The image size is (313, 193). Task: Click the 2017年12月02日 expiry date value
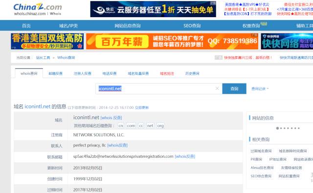click(x=88, y=190)
